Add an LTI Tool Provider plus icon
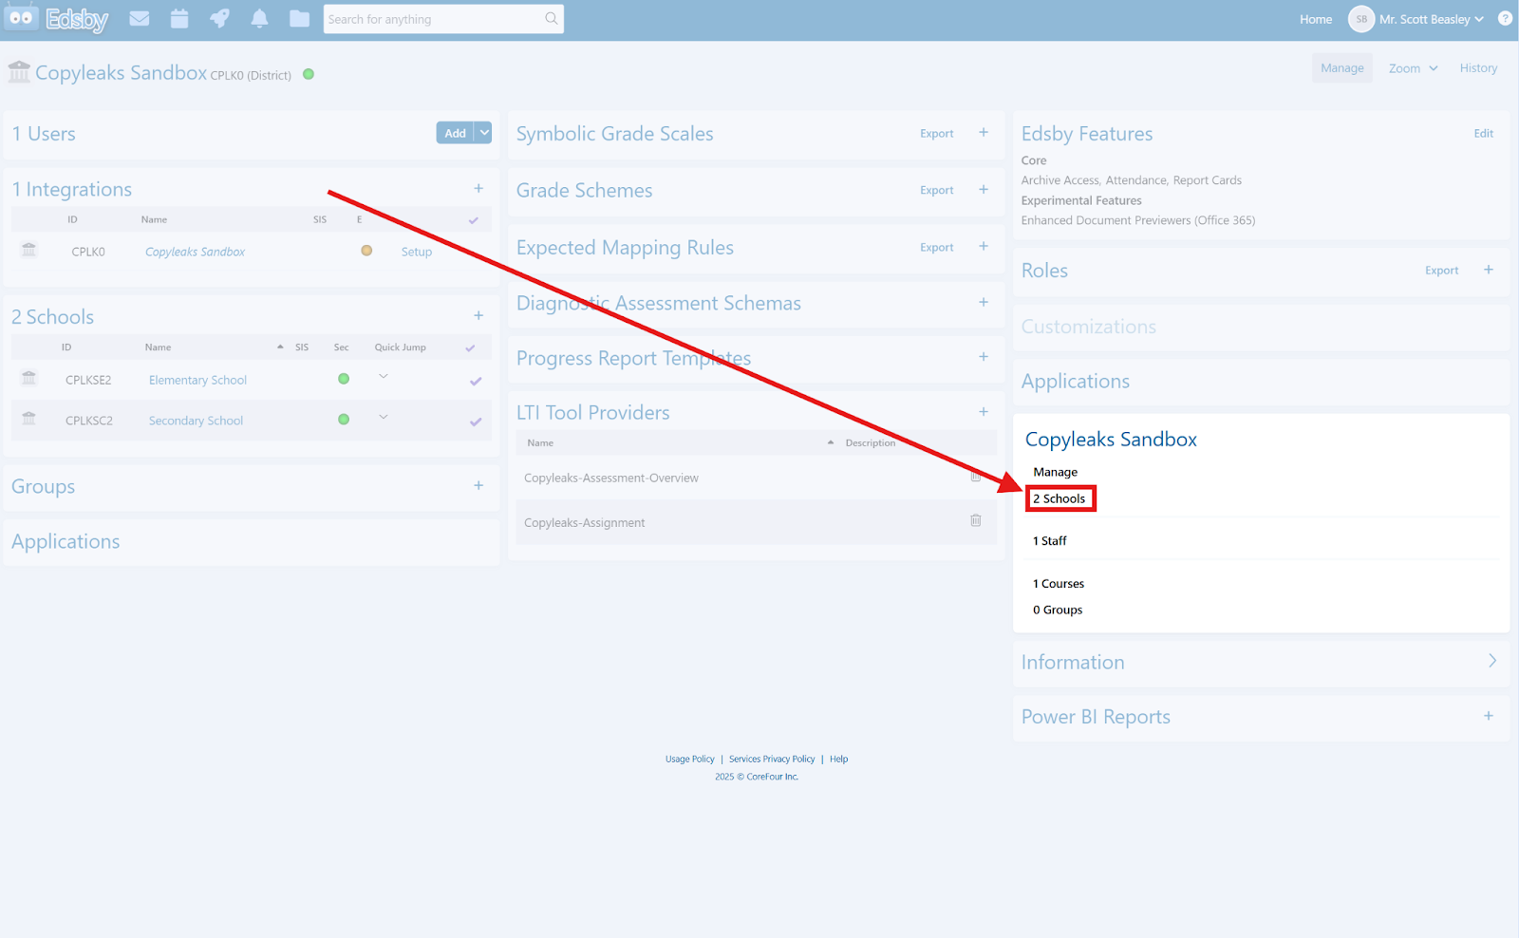Screen dimensions: 1519x938 pos(984,412)
